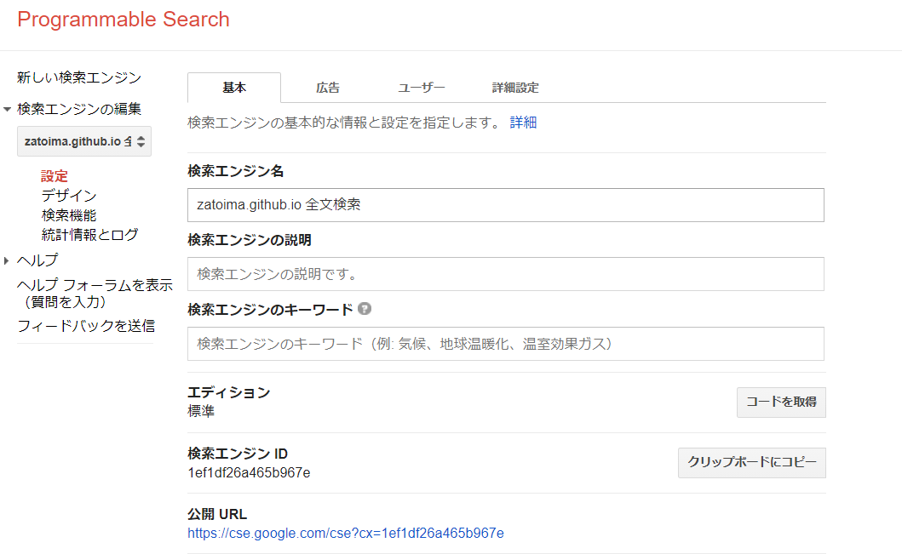Click the 検索エンジンの説明 input field
This screenshot has width=902, height=554.
505,274
